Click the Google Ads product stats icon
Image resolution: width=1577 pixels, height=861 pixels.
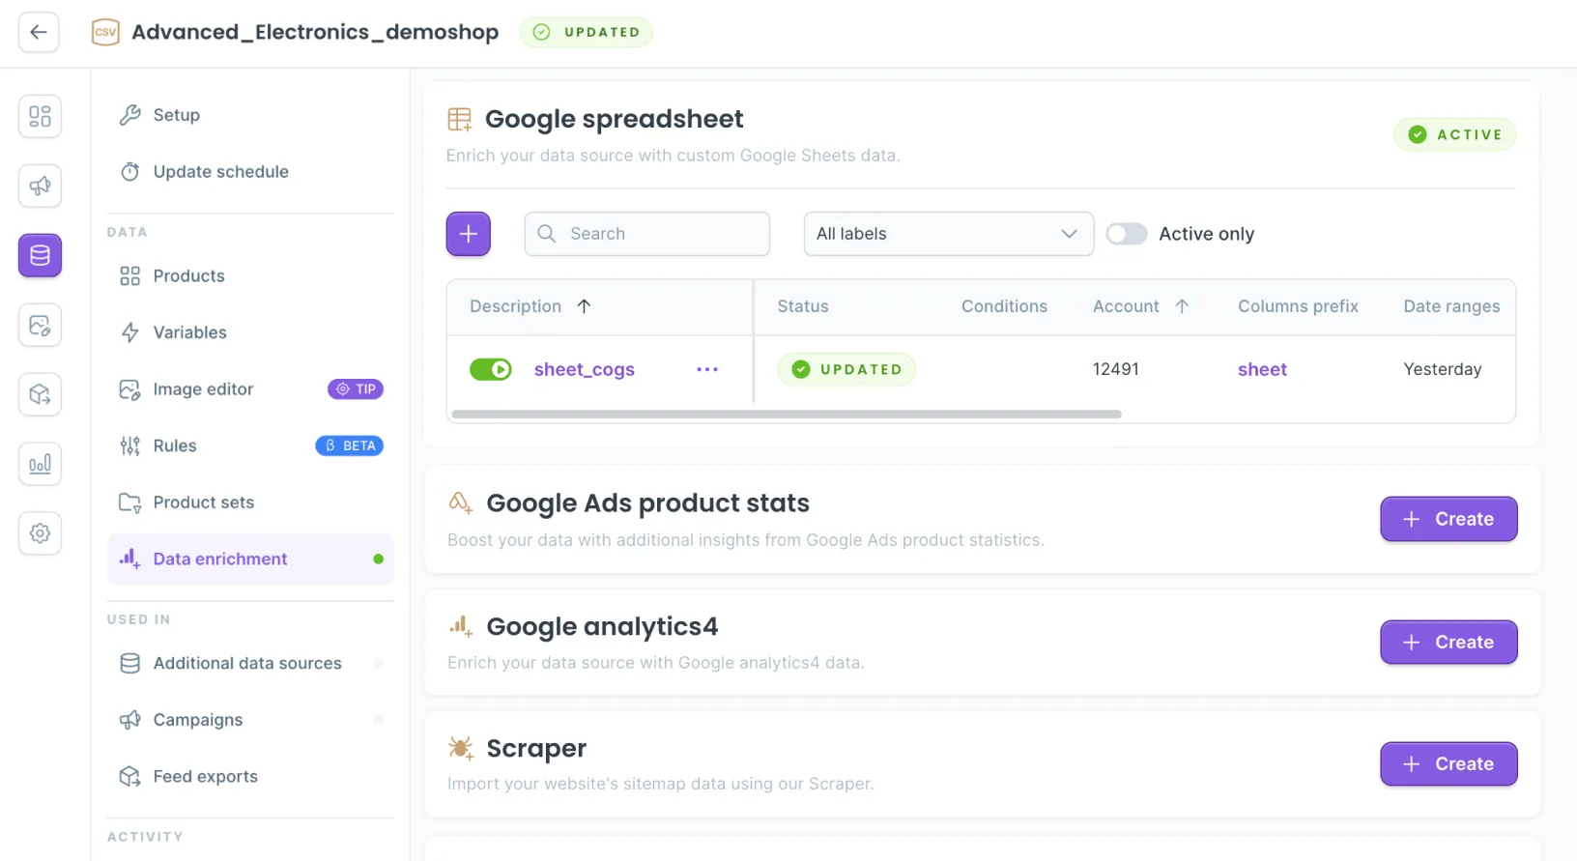click(x=460, y=502)
